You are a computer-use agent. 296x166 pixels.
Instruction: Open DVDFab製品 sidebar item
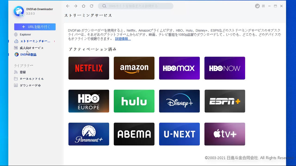tap(28, 55)
